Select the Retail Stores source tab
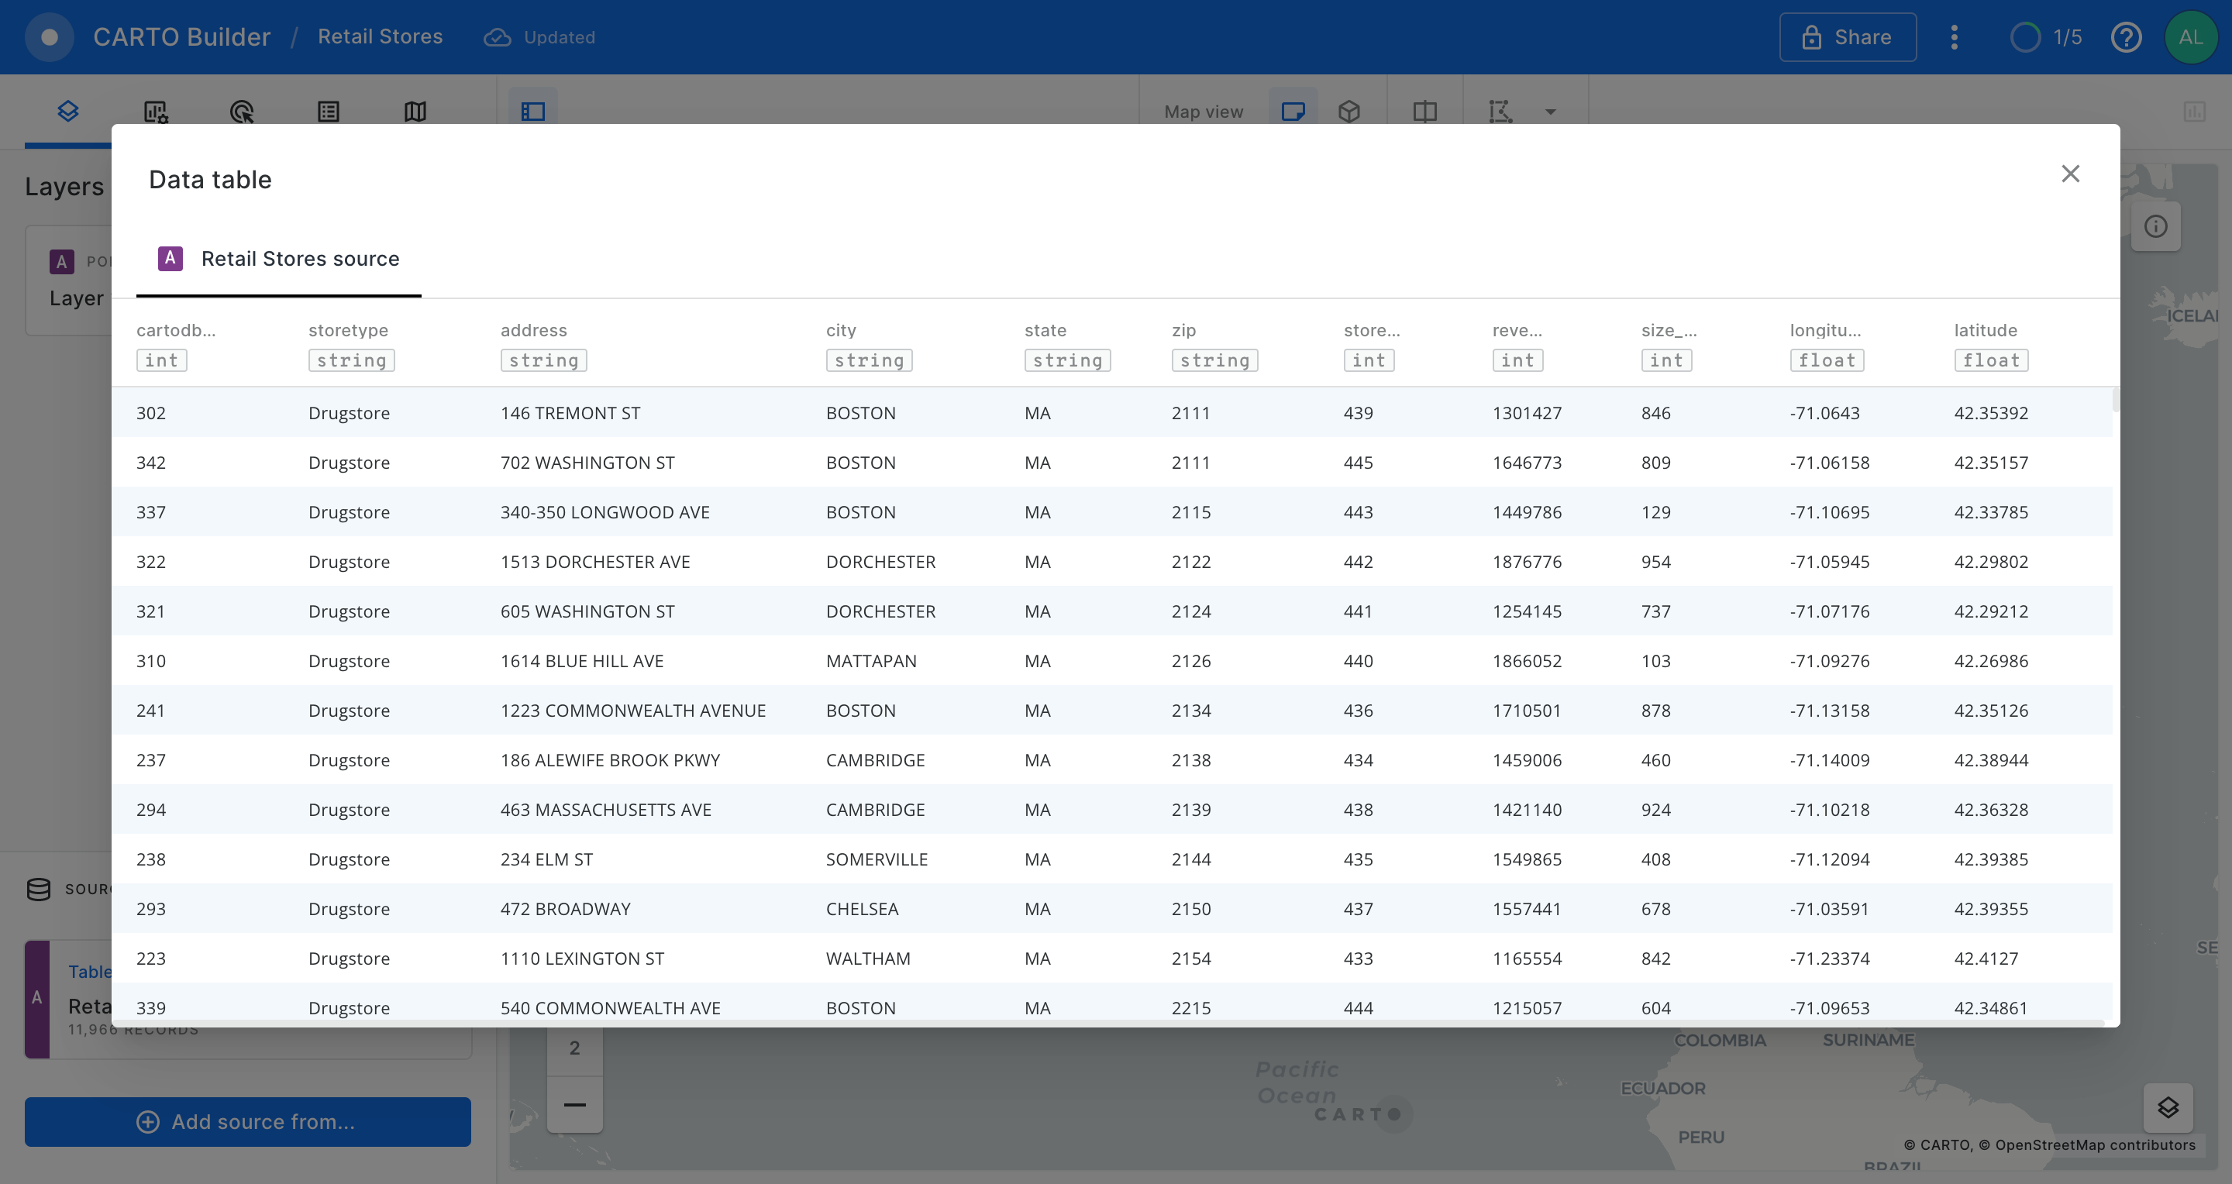The image size is (2232, 1184). [279, 259]
